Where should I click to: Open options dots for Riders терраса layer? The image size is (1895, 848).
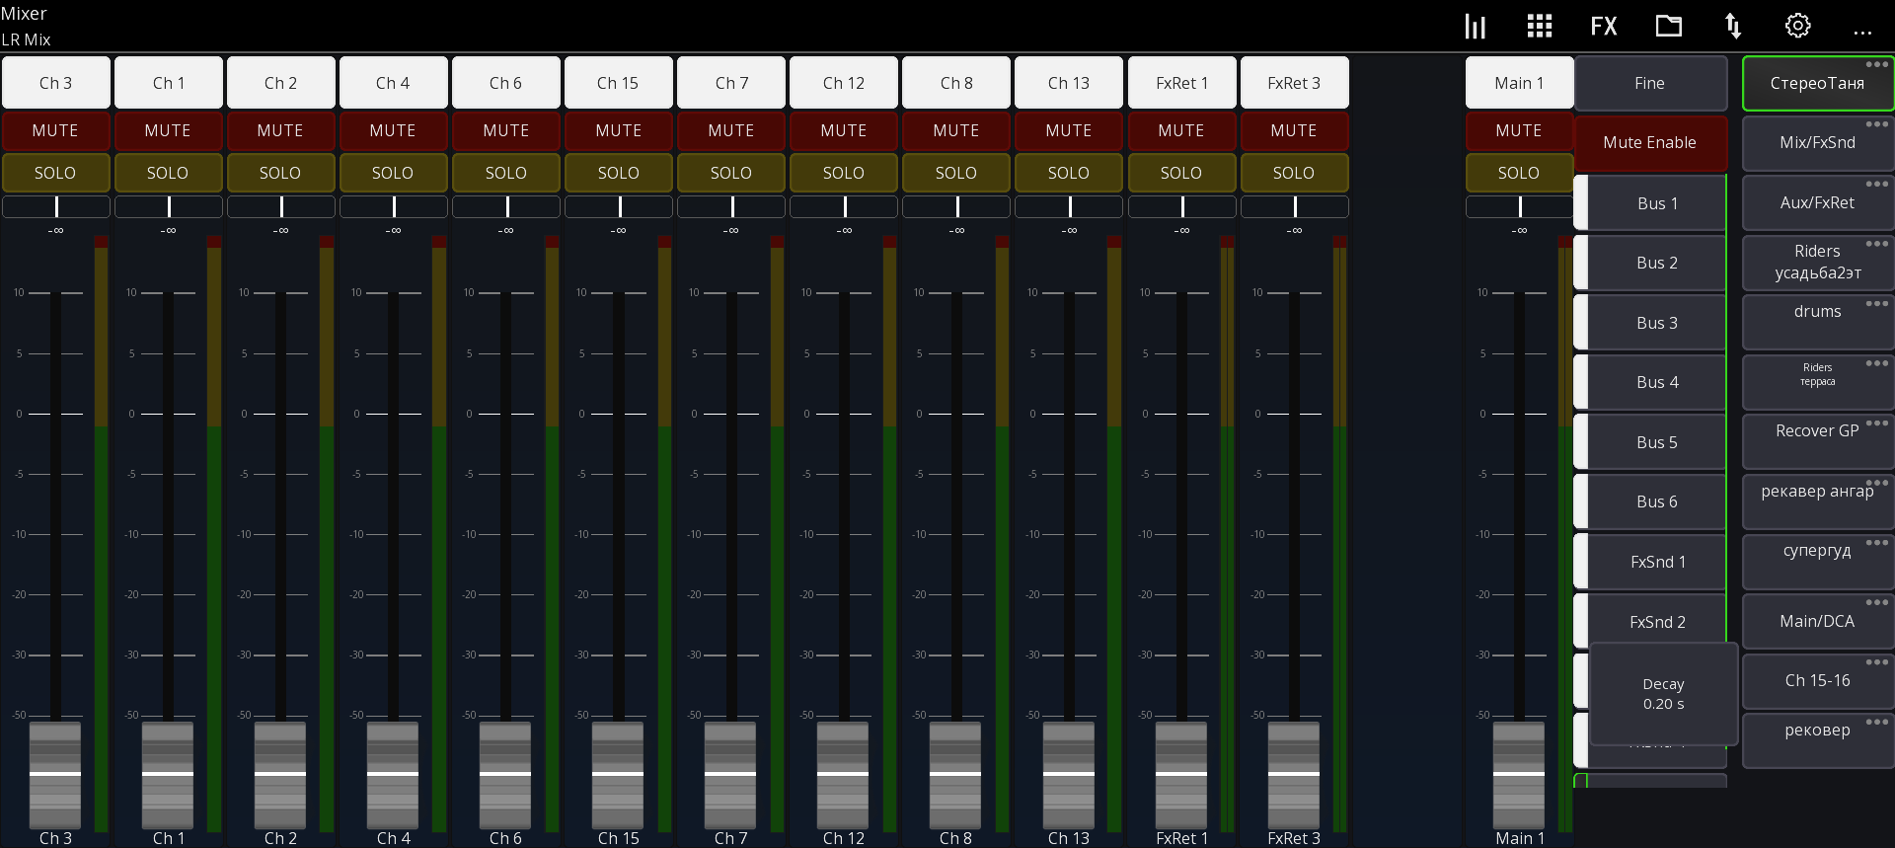(1877, 363)
